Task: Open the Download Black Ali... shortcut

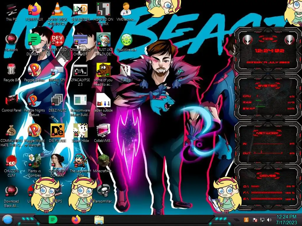Action: click(12, 196)
